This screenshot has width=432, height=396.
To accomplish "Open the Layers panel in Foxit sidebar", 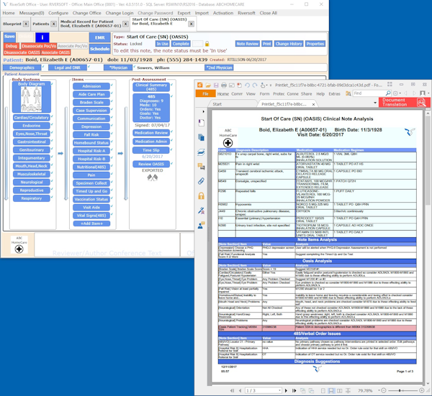I will click(x=202, y=152).
